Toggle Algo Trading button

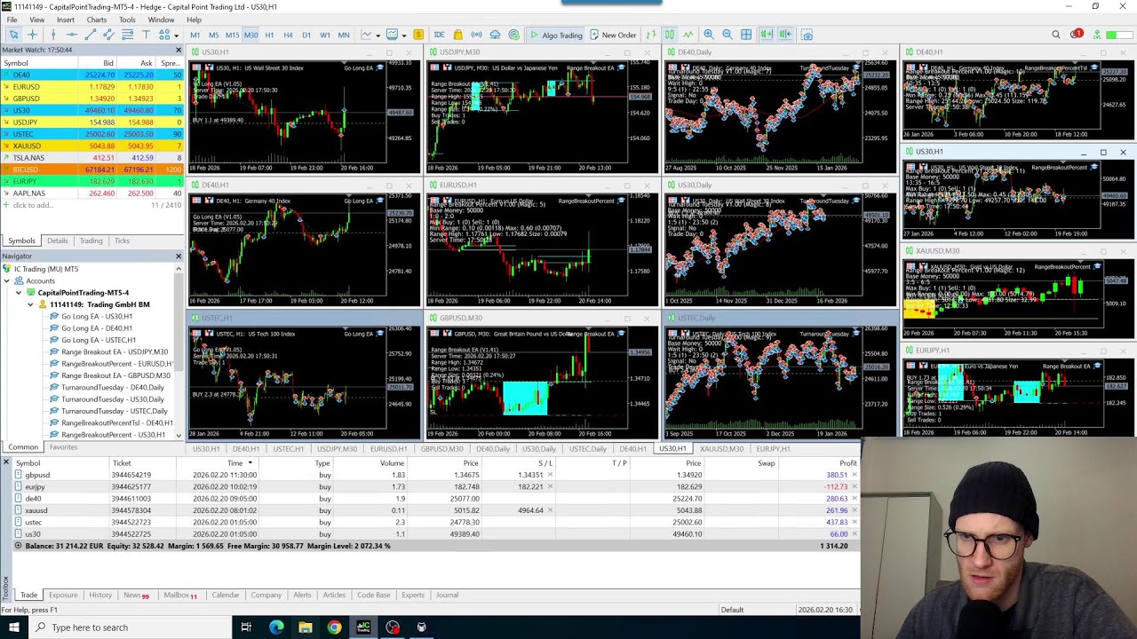pos(556,35)
